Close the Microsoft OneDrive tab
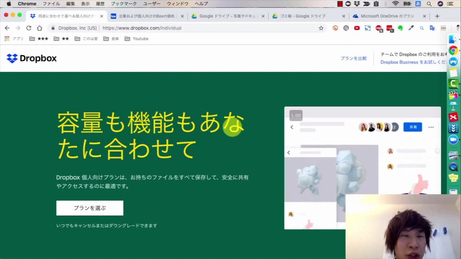The width and height of the screenshot is (461, 259). [424, 16]
